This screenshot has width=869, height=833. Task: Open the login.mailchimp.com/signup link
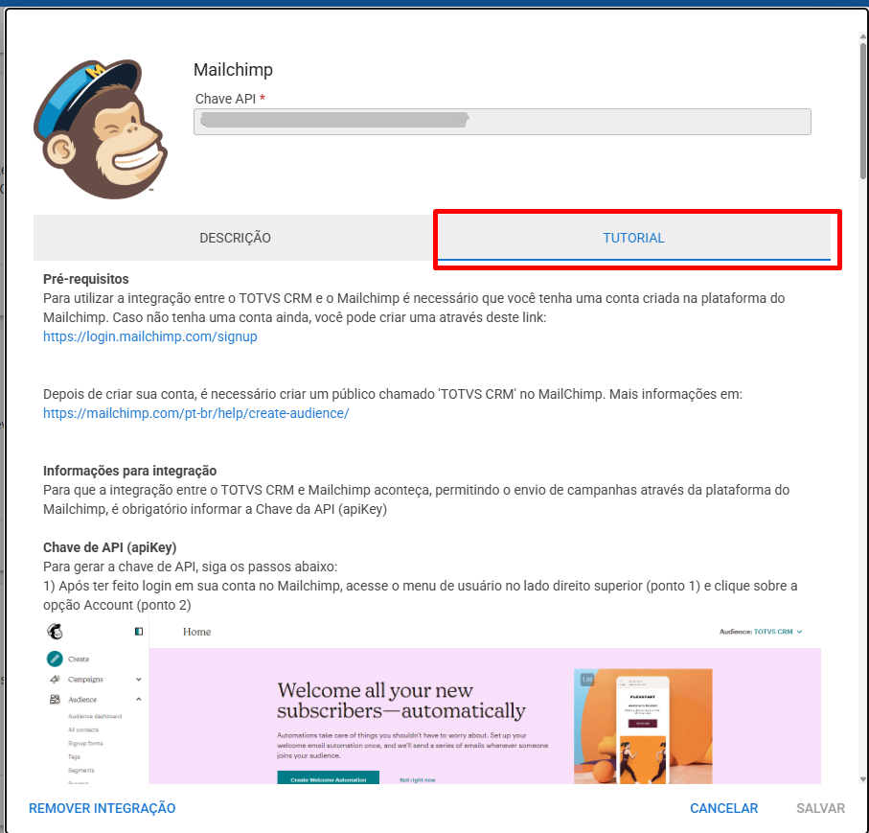click(150, 336)
